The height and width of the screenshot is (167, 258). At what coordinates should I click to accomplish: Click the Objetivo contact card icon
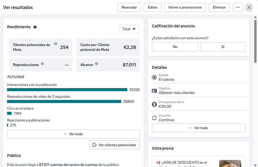(154, 91)
